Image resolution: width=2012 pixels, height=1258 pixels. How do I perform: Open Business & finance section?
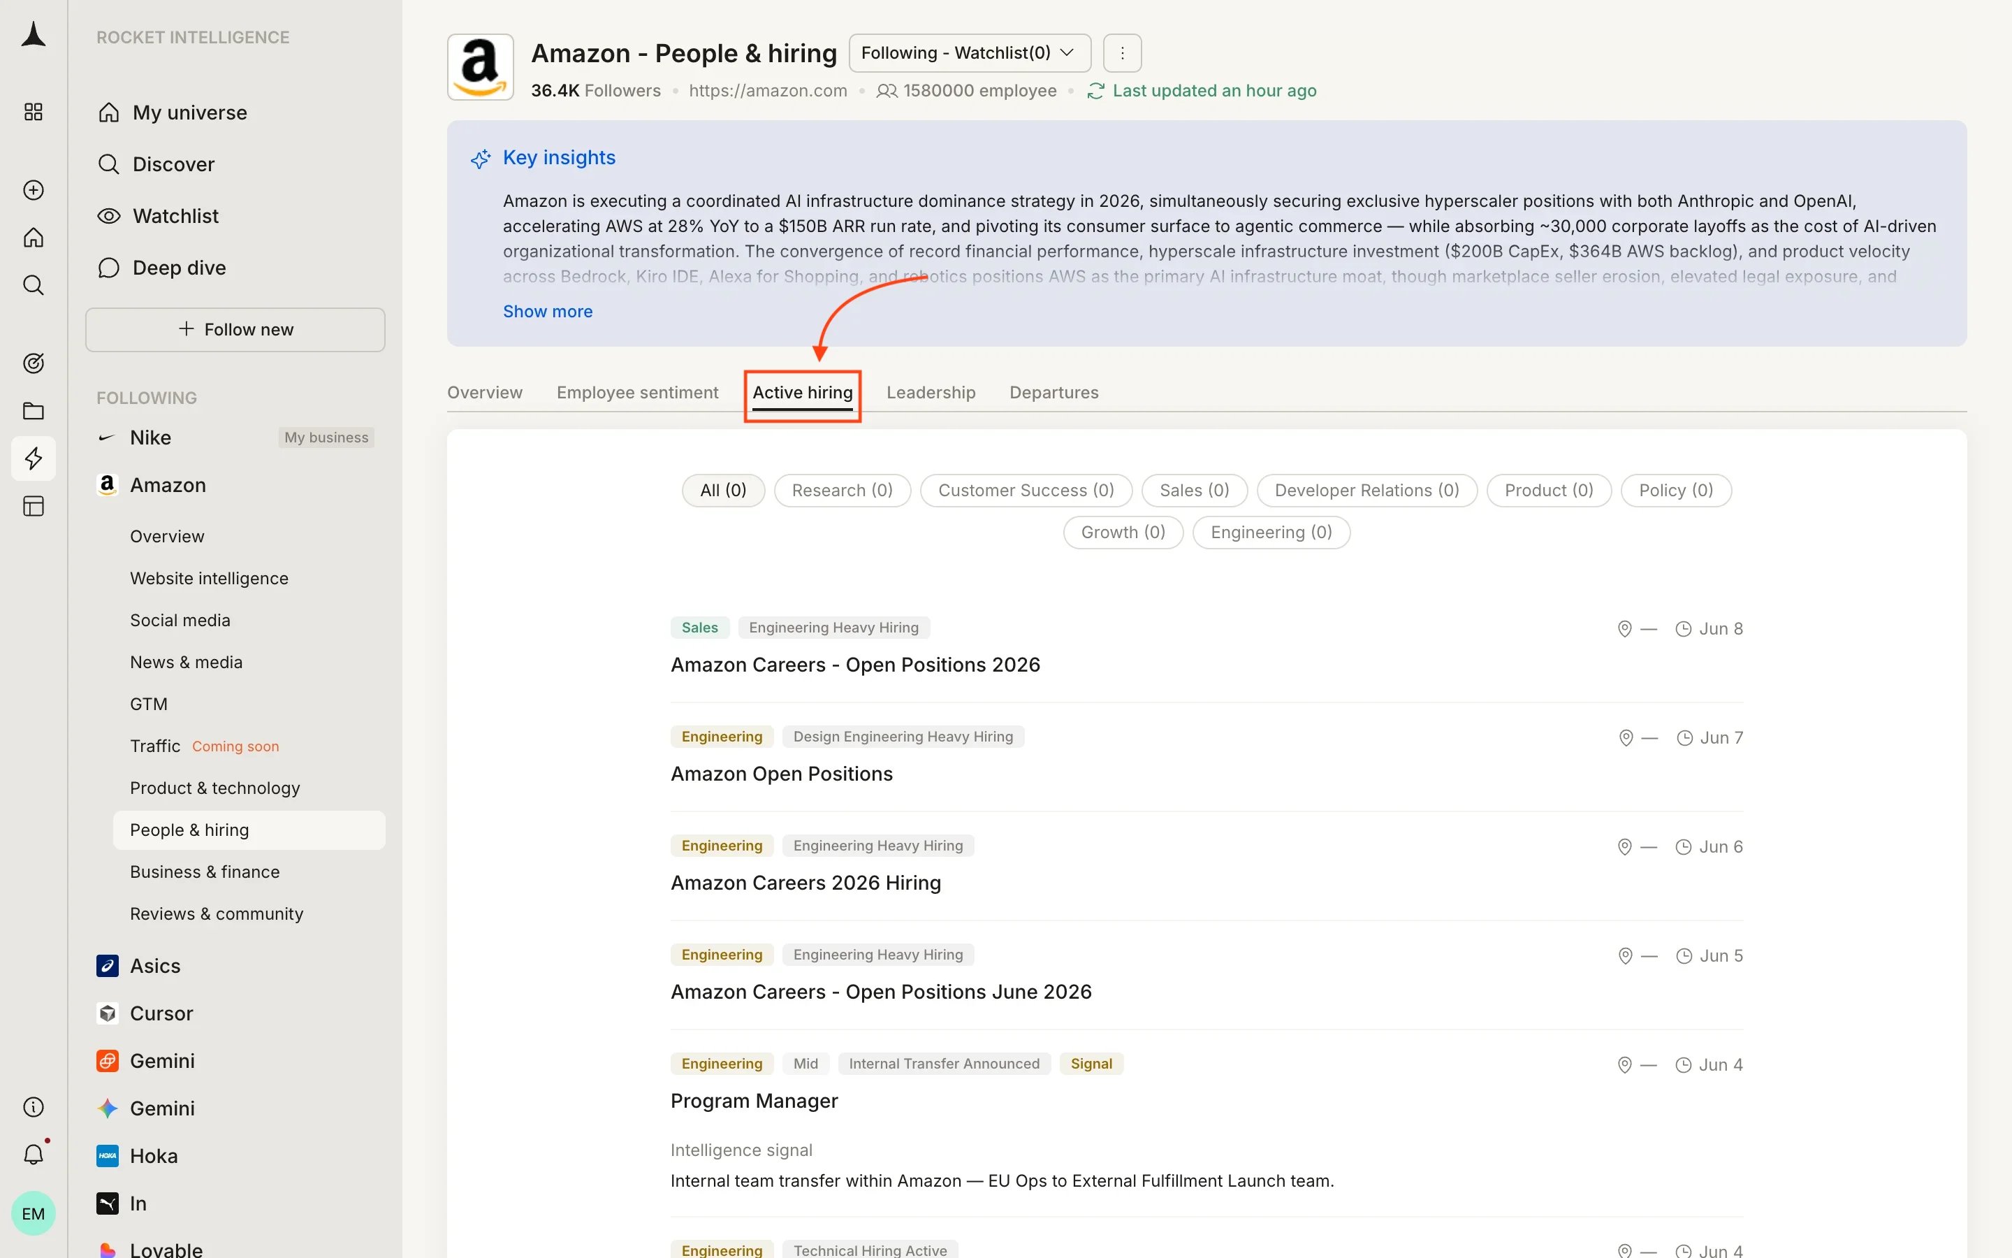point(205,872)
